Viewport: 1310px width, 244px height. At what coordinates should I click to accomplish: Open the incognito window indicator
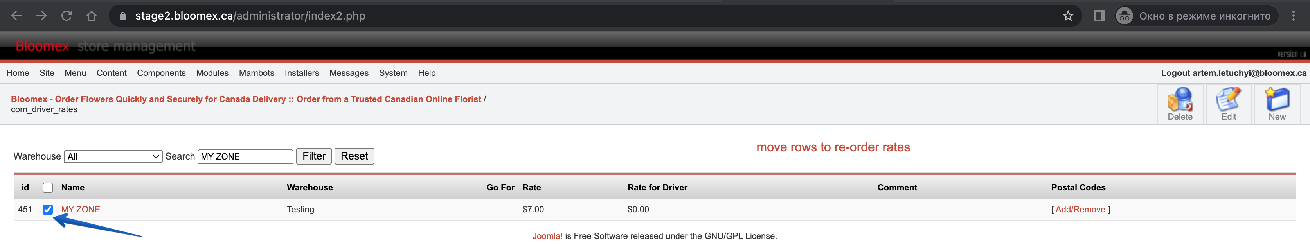[x=1196, y=16]
